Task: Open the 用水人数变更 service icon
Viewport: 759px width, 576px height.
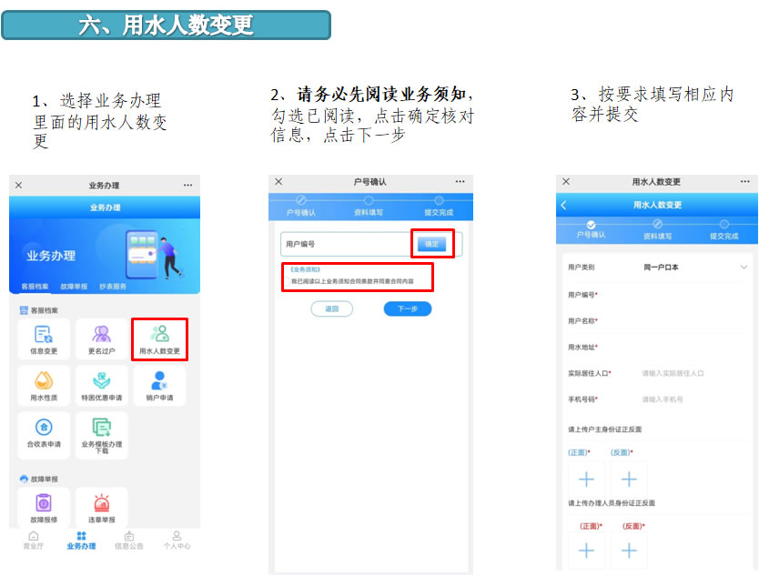Action: click(x=159, y=338)
